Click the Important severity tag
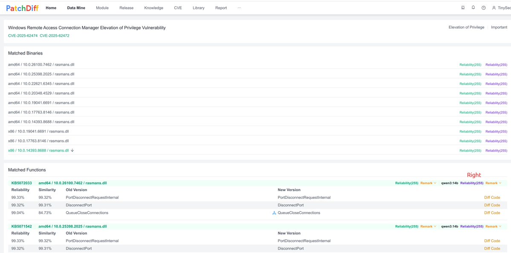511x253 pixels. point(499,27)
